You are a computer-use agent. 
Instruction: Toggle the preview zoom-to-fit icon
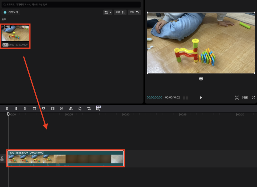(x=237, y=98)
